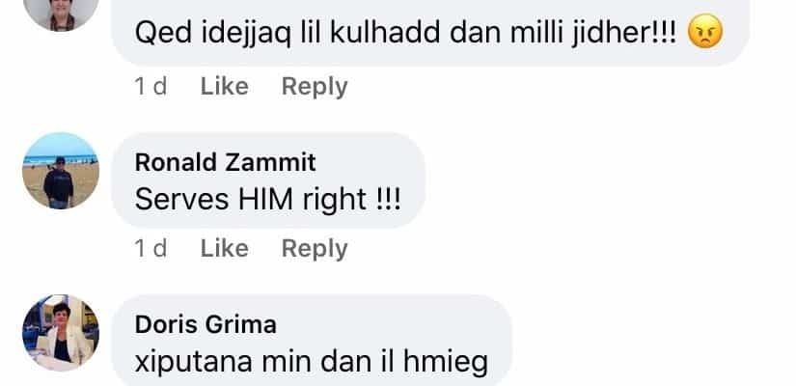Click the word "Qed" in the top comment
This screenshot has width=796, height=386.
pyautogui.click(x=163, y=33)
